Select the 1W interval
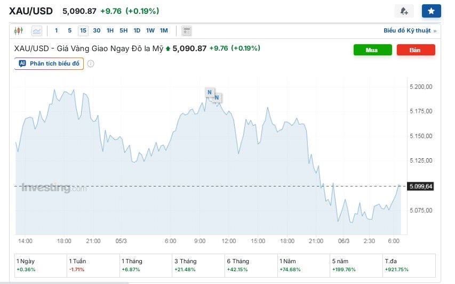 150,31
